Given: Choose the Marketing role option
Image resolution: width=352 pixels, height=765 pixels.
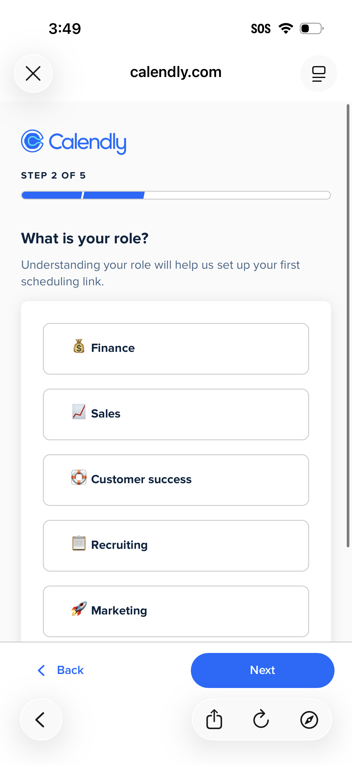Looking at the screenshot, I should 176,611.
